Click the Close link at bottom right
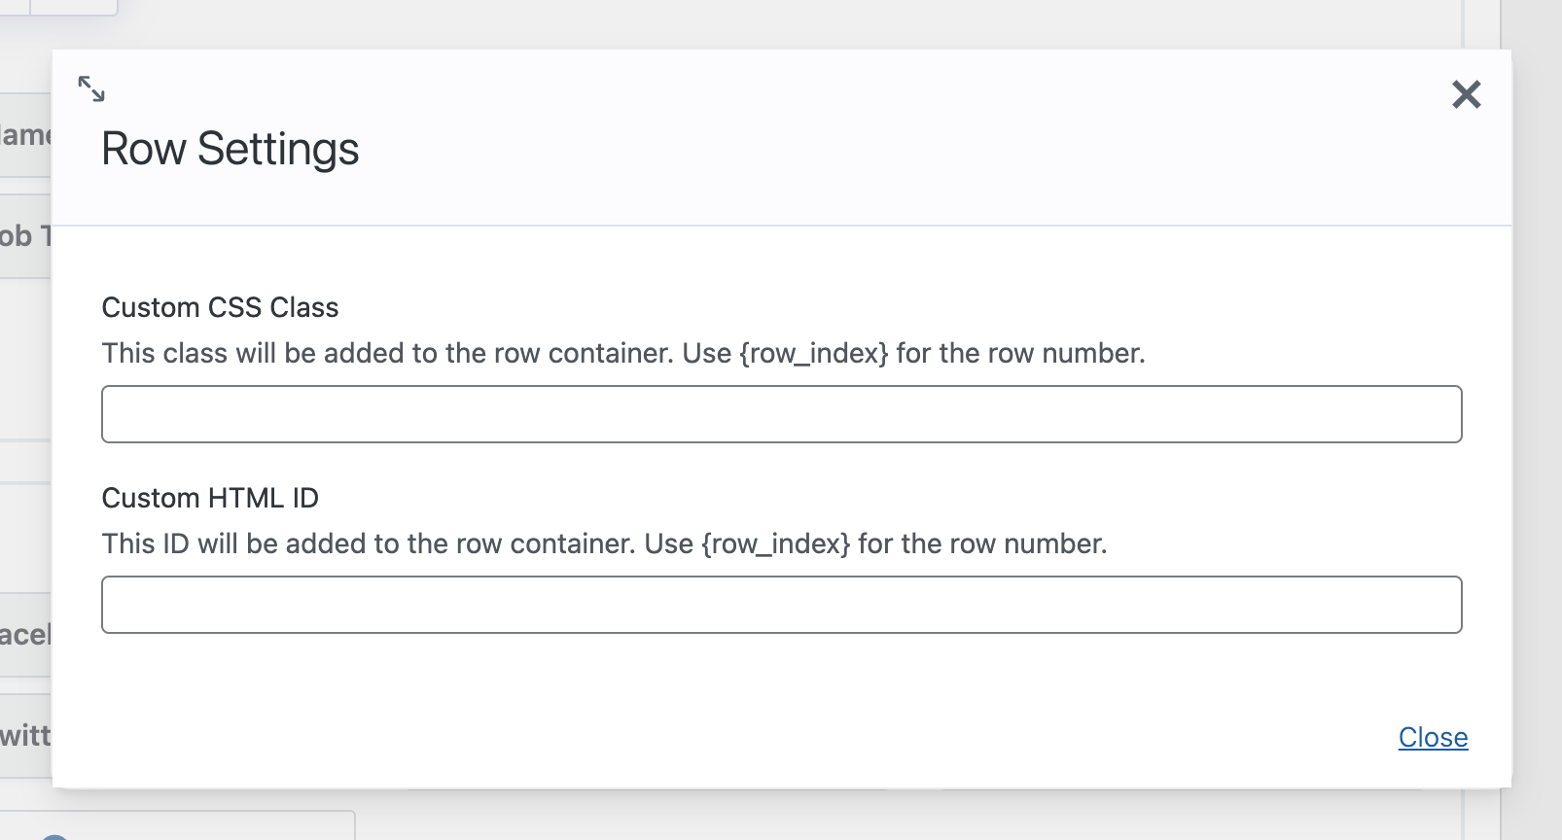1562x840 pixels. coord(1433,737)
